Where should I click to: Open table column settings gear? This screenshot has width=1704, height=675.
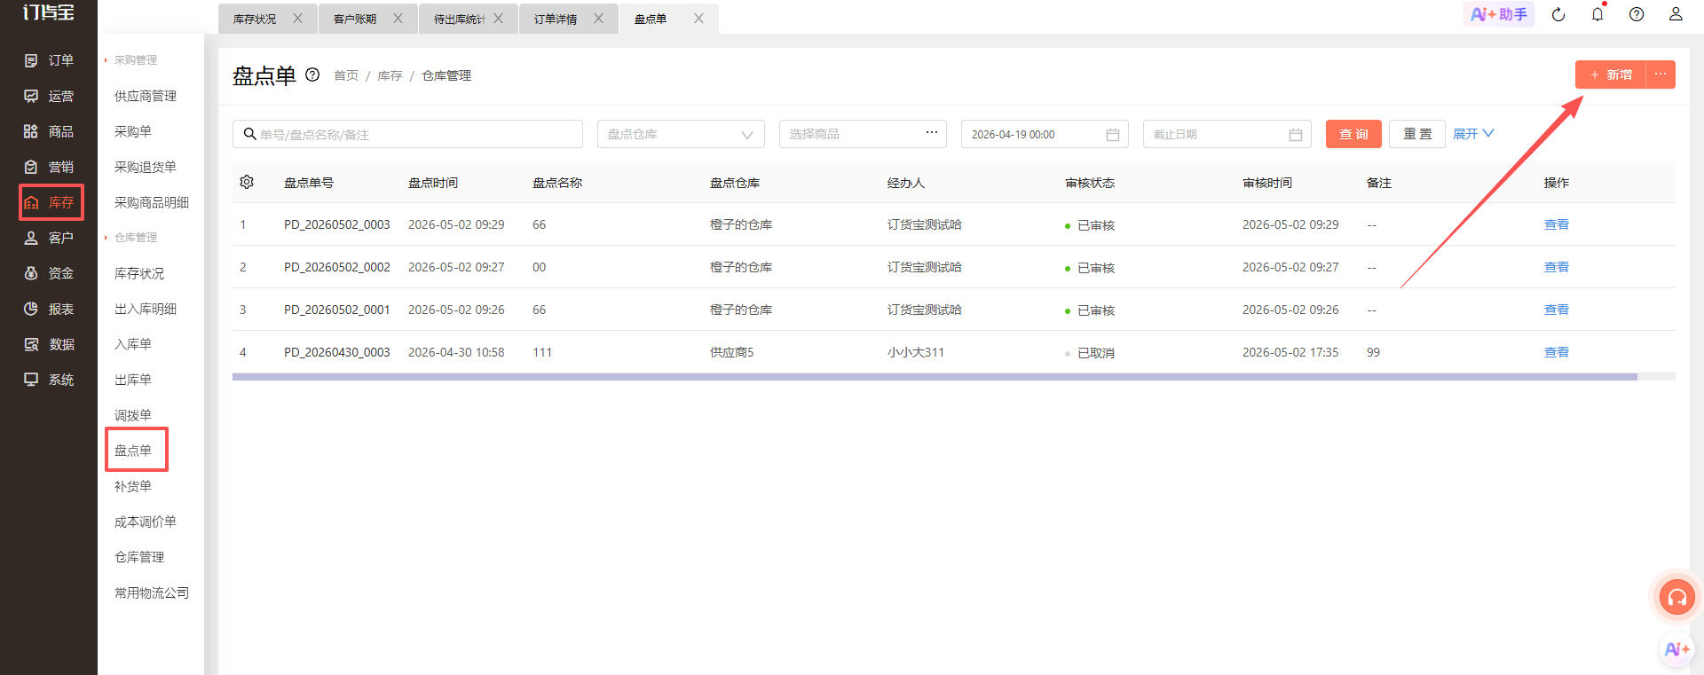(247, 182)
